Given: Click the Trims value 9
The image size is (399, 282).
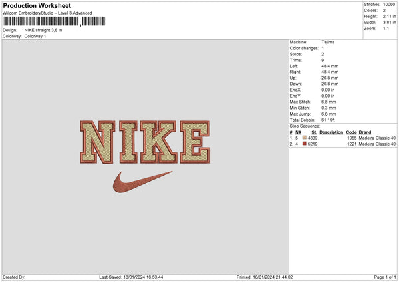Looking at the screenshot, I should 323,60.
